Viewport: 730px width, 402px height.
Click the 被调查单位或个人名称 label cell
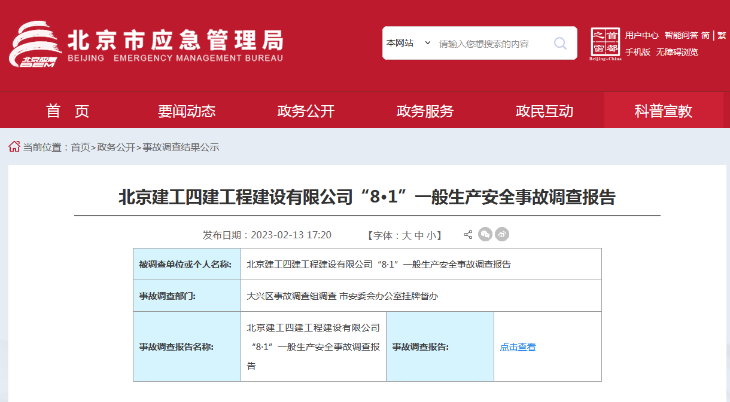click(x=187, y=264)
